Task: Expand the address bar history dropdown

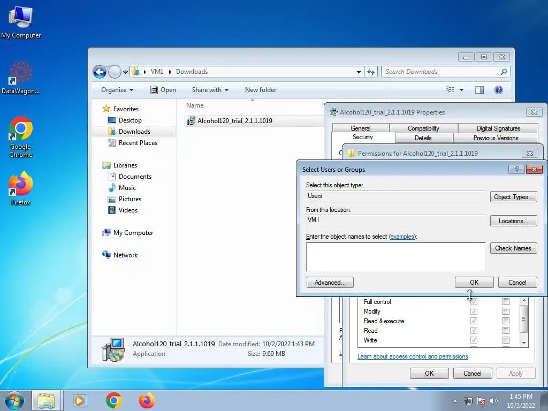Action: 359,72
